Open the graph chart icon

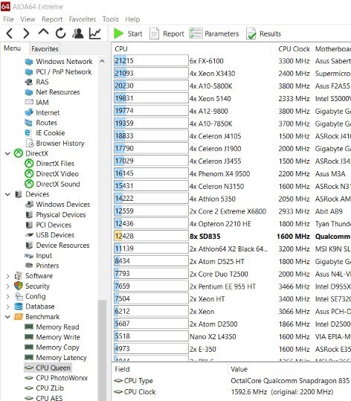95,33
